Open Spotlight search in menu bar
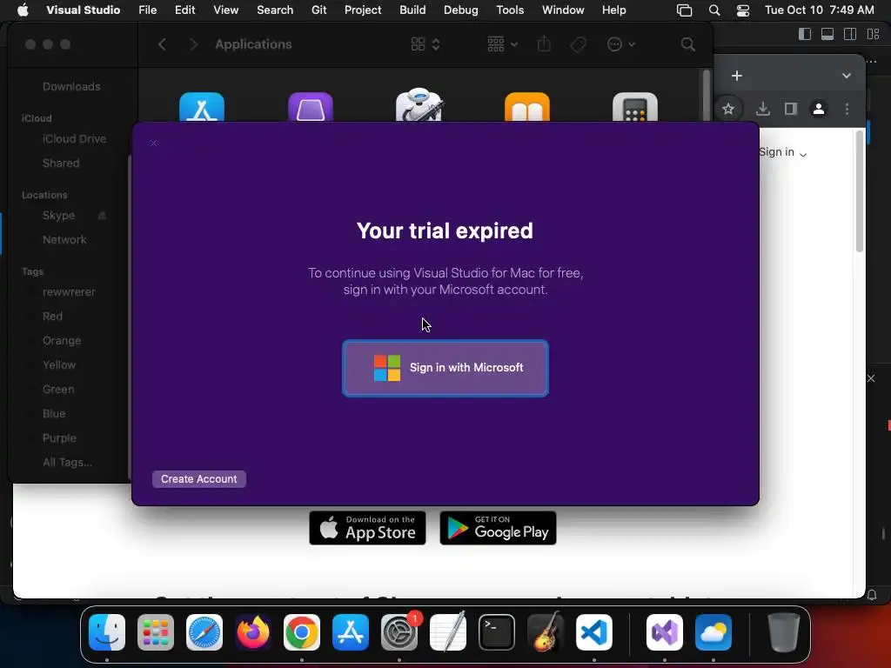The height and width of the screenshot is (668, 891). click(714, 10)
